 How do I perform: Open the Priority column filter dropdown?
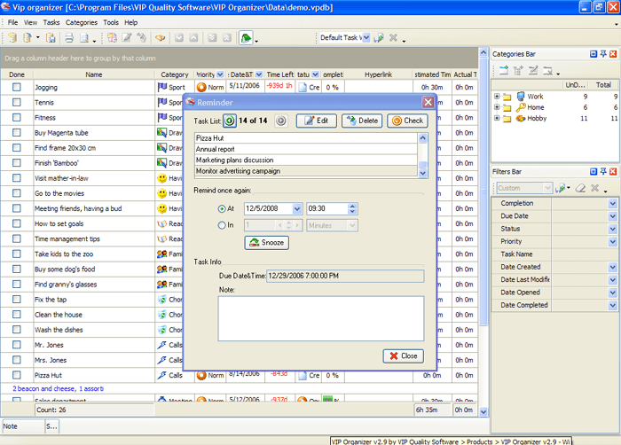pyautogui.click(x=220, y=74)
